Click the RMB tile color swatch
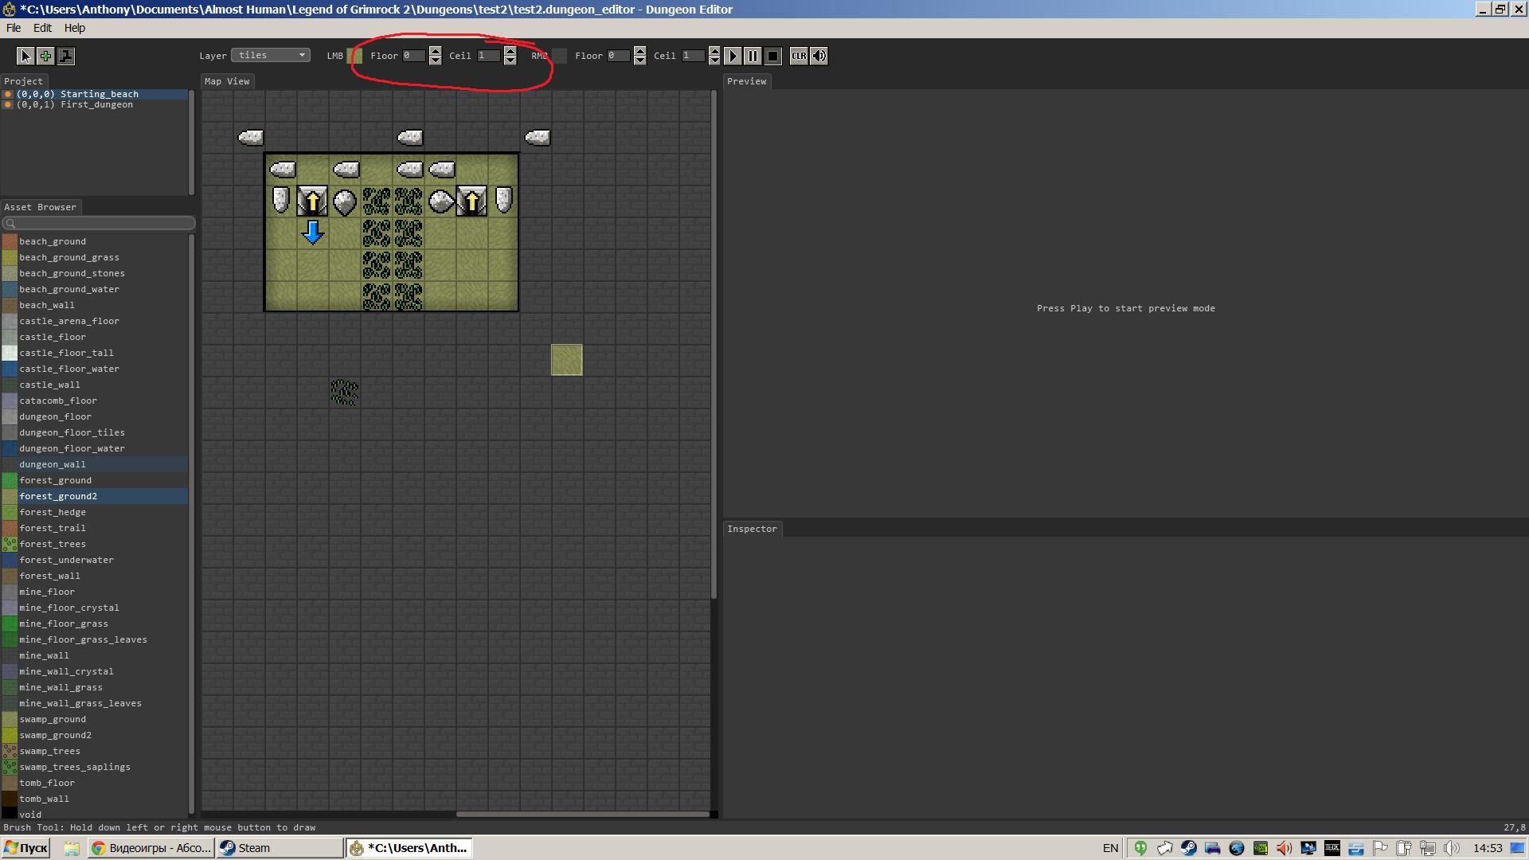This screenshot has height=860, width=1529. coord(560,56)
